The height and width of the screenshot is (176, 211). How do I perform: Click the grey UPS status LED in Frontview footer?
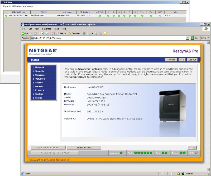(x=196, y=153)
